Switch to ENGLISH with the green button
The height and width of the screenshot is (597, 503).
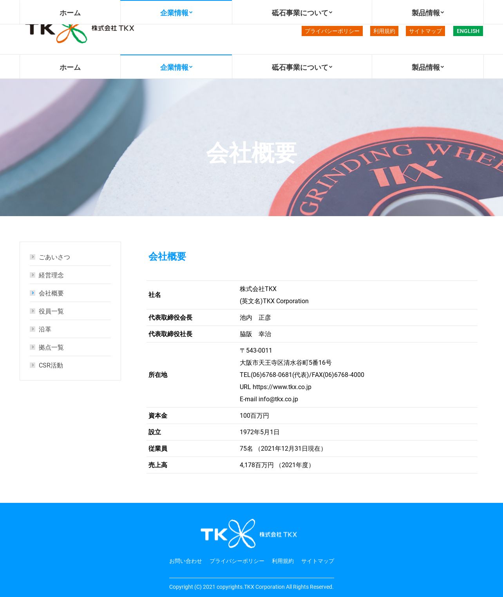click(468, 31)
